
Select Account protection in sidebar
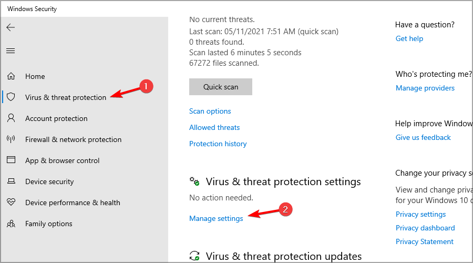point(56,118)
